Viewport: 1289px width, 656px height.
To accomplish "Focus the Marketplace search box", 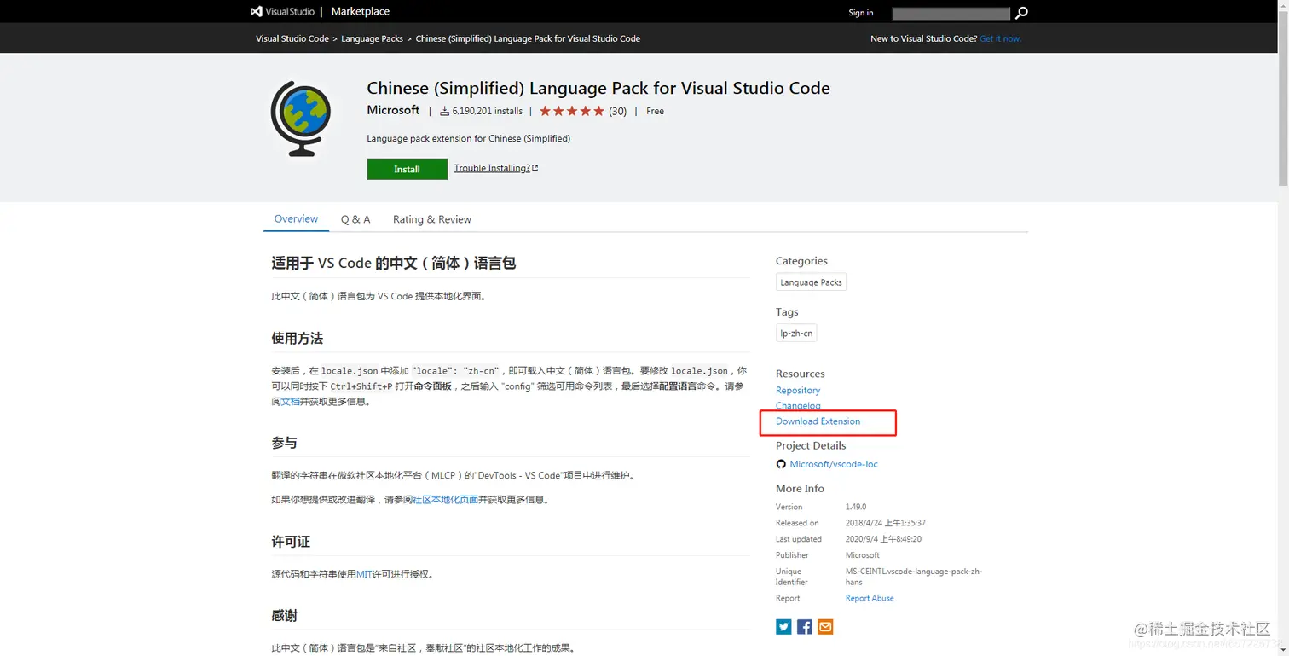I will [951, 14].
